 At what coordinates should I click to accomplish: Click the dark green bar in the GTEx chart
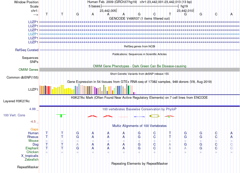coord(128,90)
